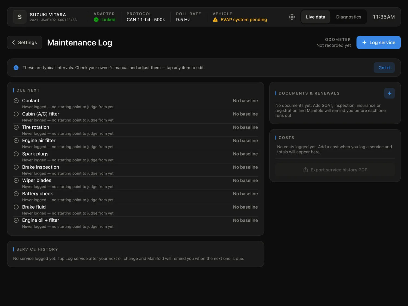Add a document with the plus icon

[389, 93]
